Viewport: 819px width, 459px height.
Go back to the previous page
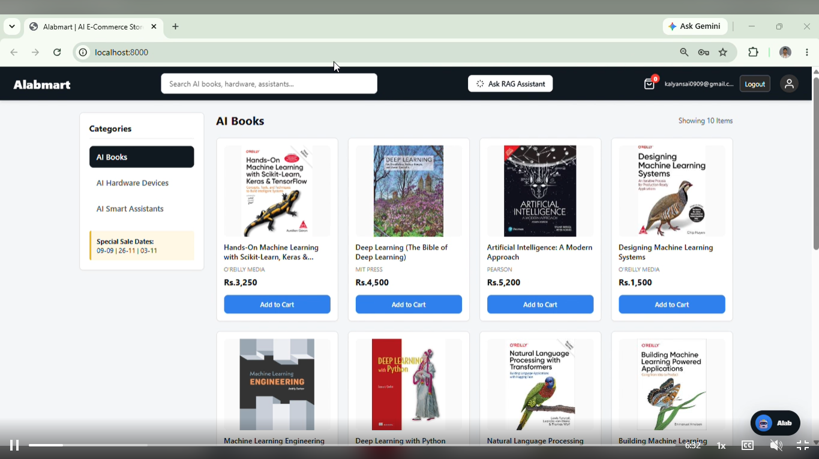[x=14, y=52]
